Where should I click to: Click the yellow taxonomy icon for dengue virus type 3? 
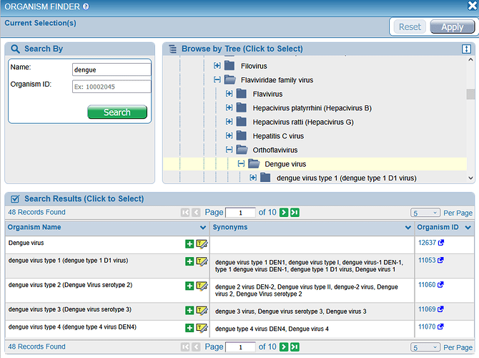click(x=202, y=310)
